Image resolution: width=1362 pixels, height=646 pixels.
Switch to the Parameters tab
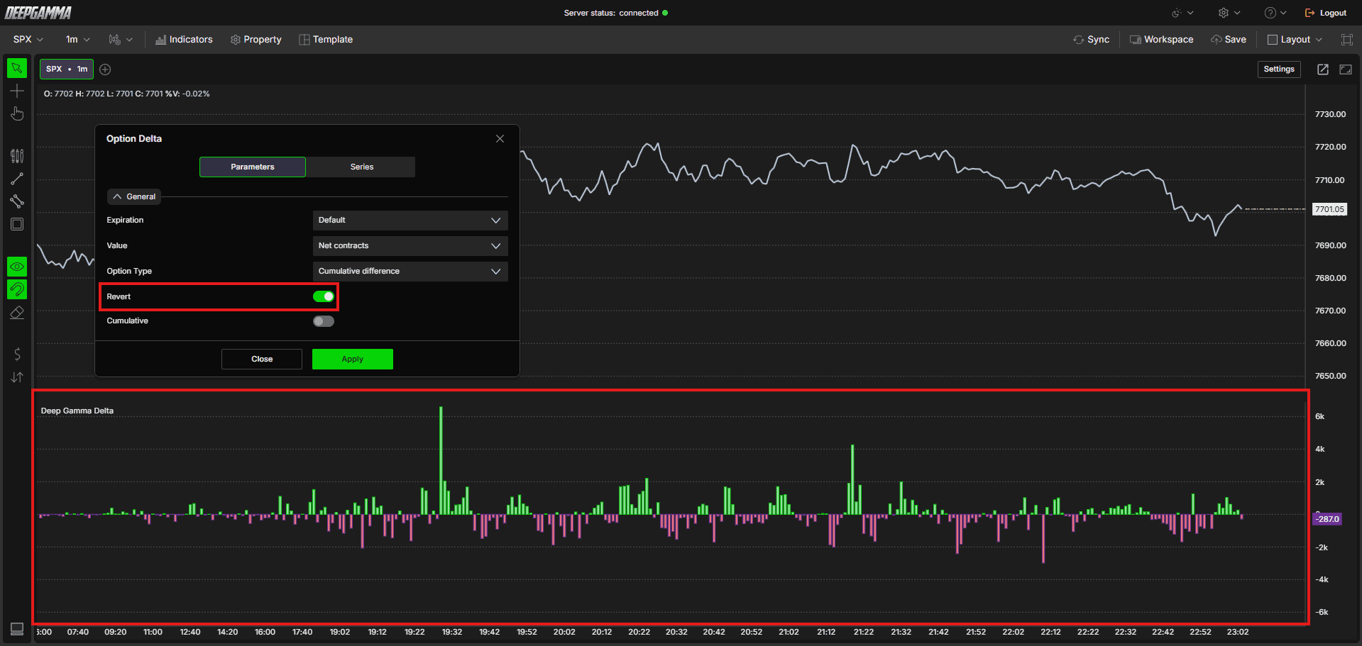(x=253, y=167)
